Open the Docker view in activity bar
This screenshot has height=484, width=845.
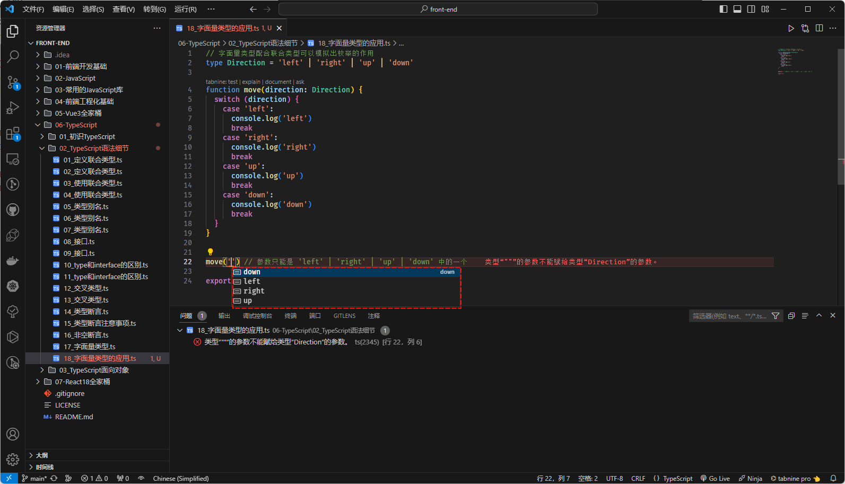13,261
